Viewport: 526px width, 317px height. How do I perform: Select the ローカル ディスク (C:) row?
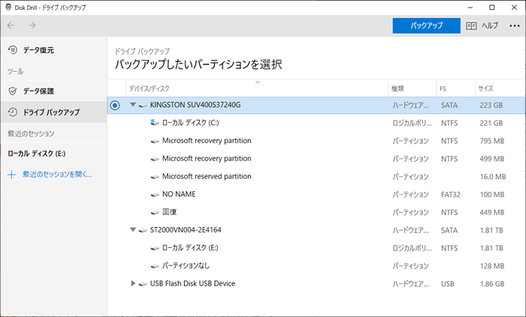coord(316,123)
